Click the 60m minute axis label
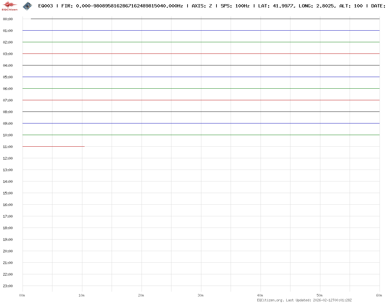Viewport: 386px width, 303px height. 379,295
